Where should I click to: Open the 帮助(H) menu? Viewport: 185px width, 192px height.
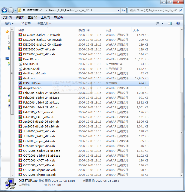[x=58, y=18]
